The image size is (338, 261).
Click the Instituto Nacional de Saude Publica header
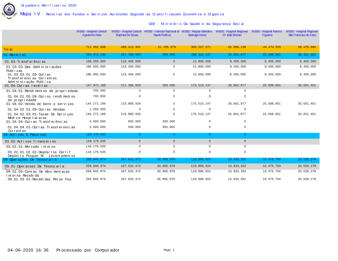point(162,33)
